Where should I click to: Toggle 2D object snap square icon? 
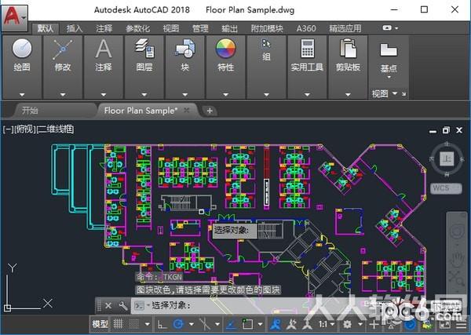coord(247,324)
